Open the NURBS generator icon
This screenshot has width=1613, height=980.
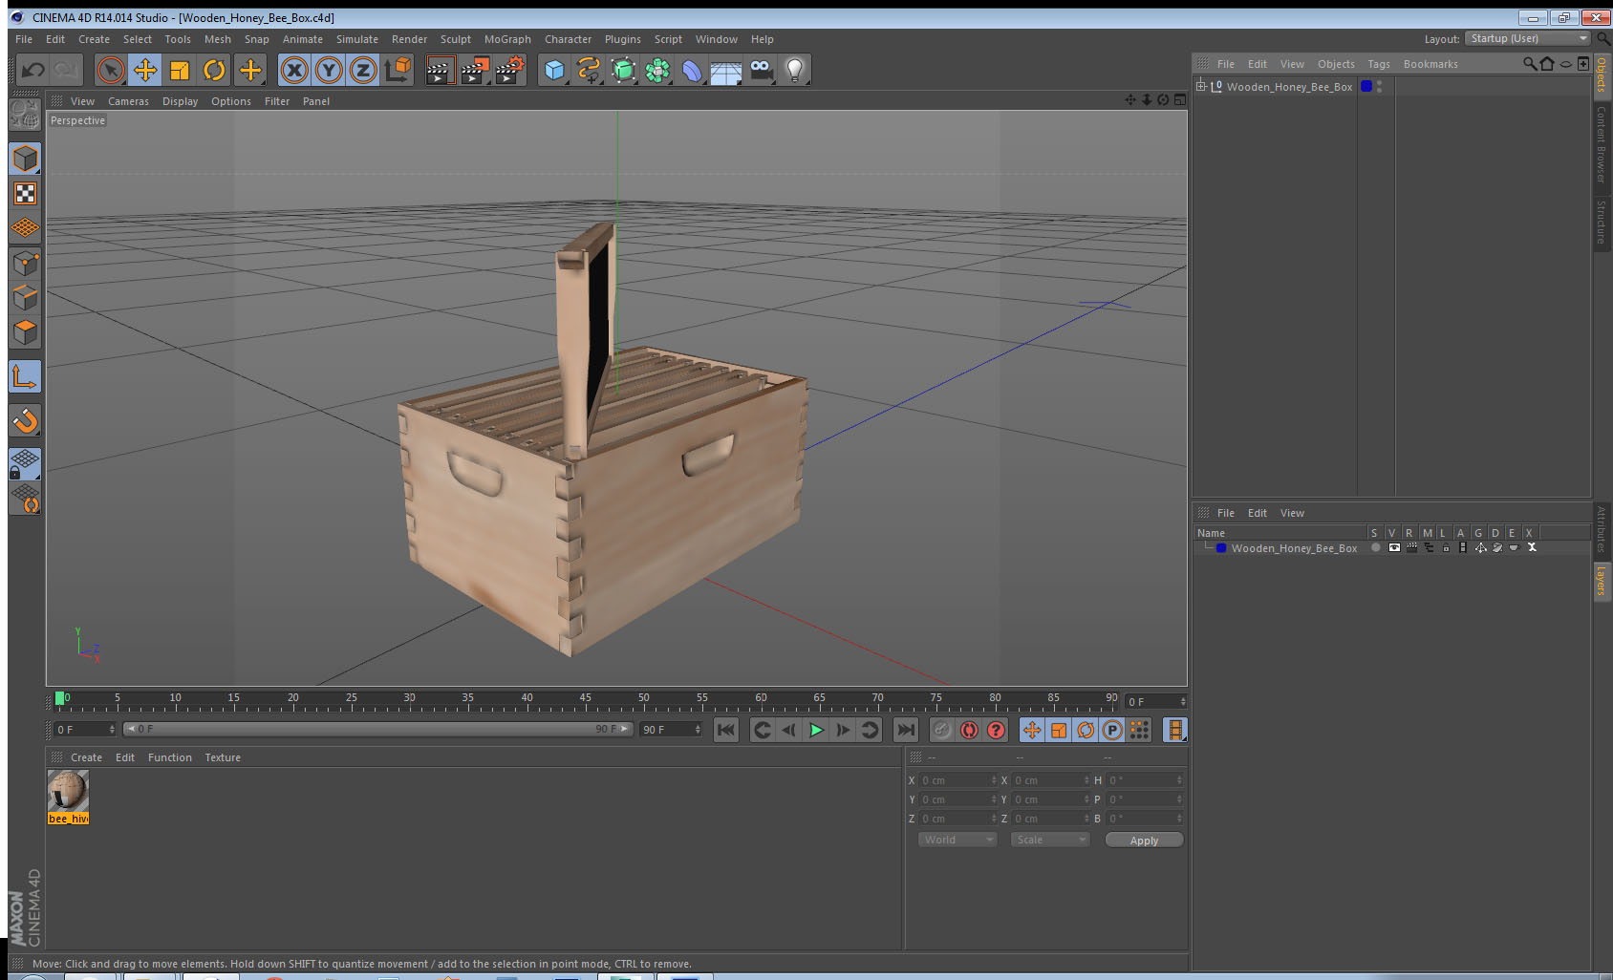pos(623,70)
